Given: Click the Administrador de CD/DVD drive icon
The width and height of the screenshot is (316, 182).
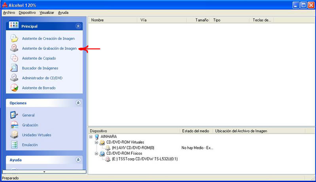Looking at the screenshot, I should (14, 78).
